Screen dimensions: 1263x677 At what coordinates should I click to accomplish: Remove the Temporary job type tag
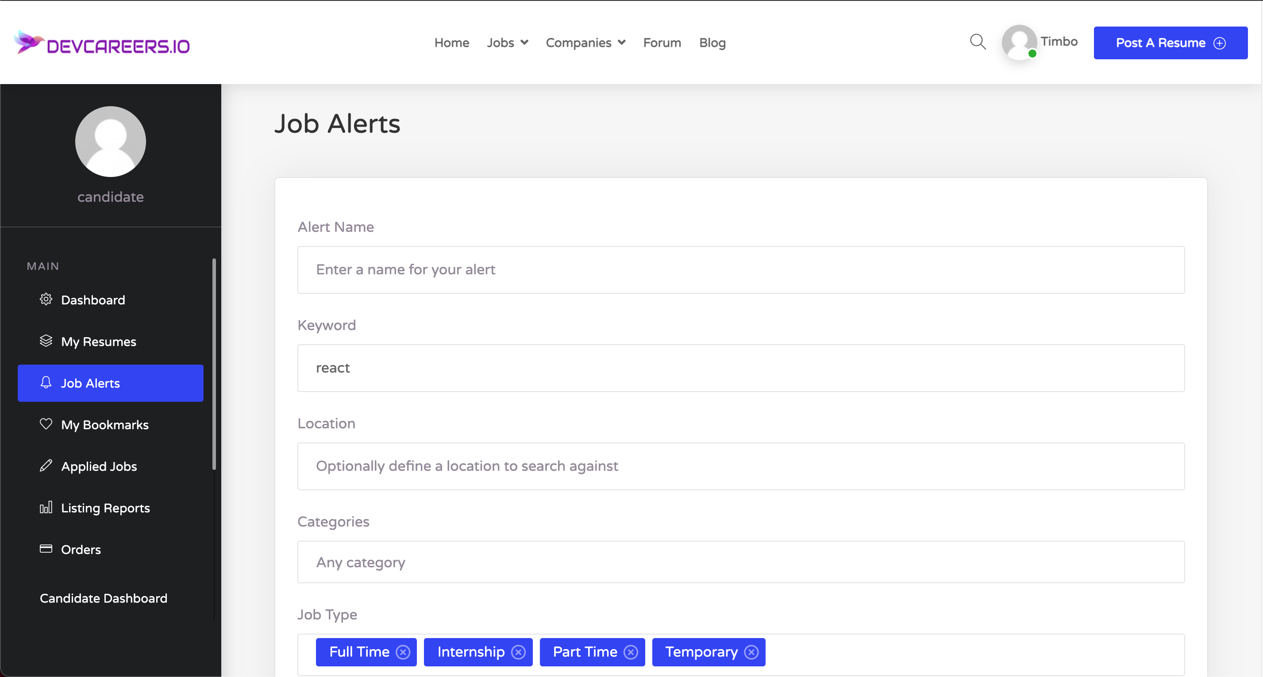coord(751,652)
